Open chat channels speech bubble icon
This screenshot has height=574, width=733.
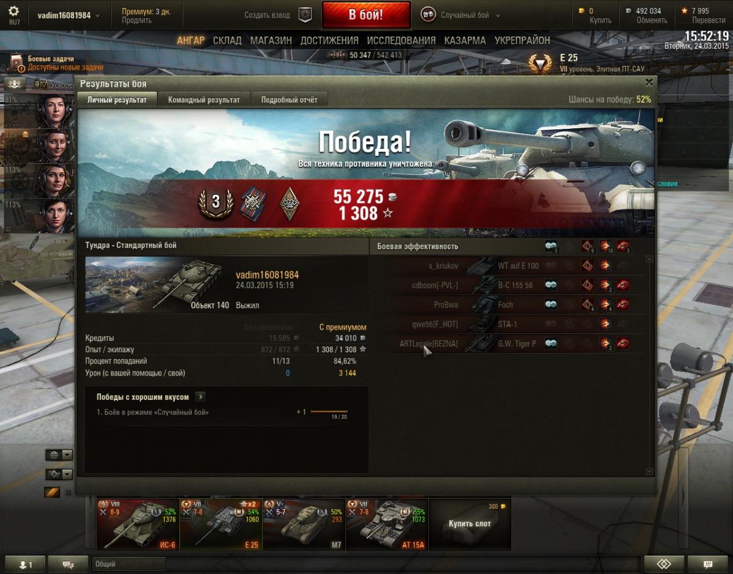68,564
